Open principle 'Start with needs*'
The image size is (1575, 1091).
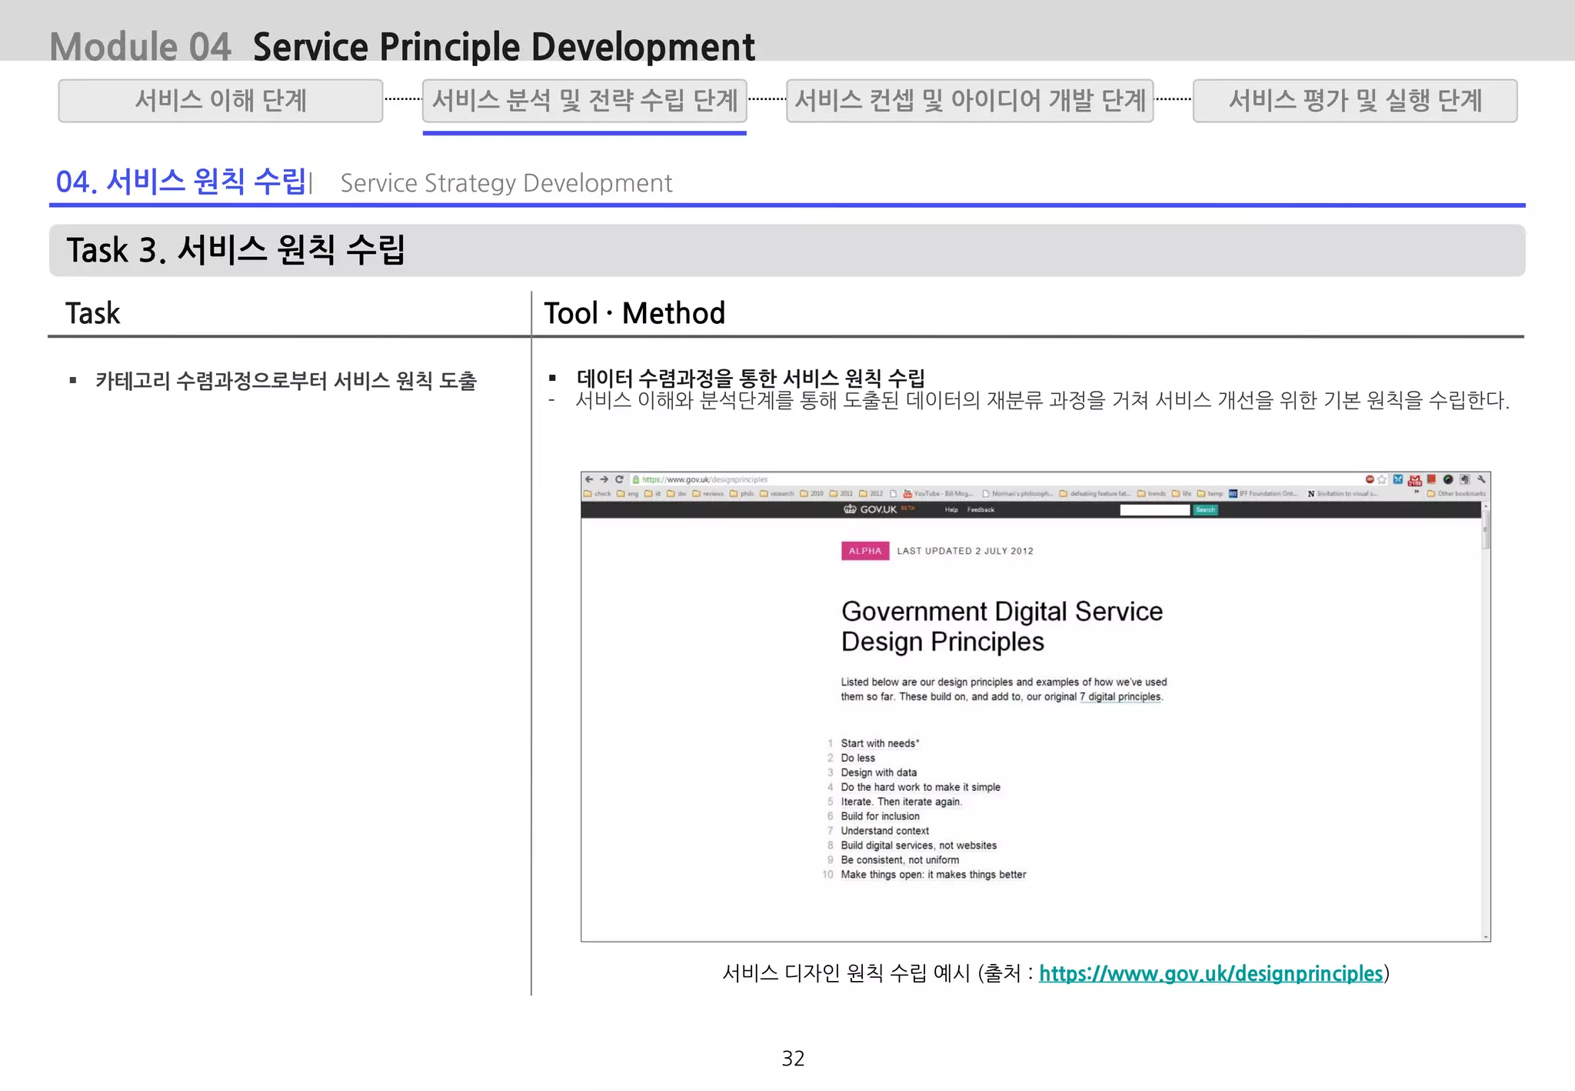(x=880, y=743)
